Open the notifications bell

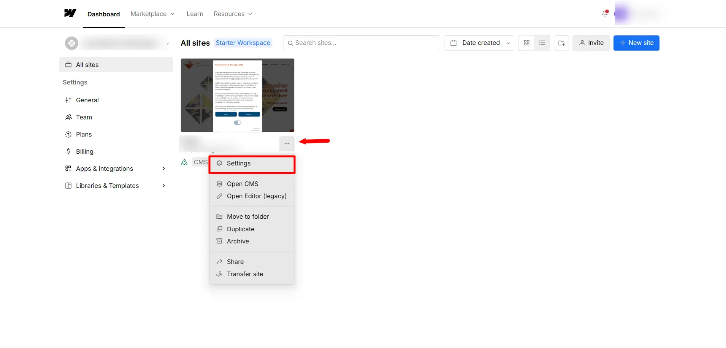(x=604, y=14)
